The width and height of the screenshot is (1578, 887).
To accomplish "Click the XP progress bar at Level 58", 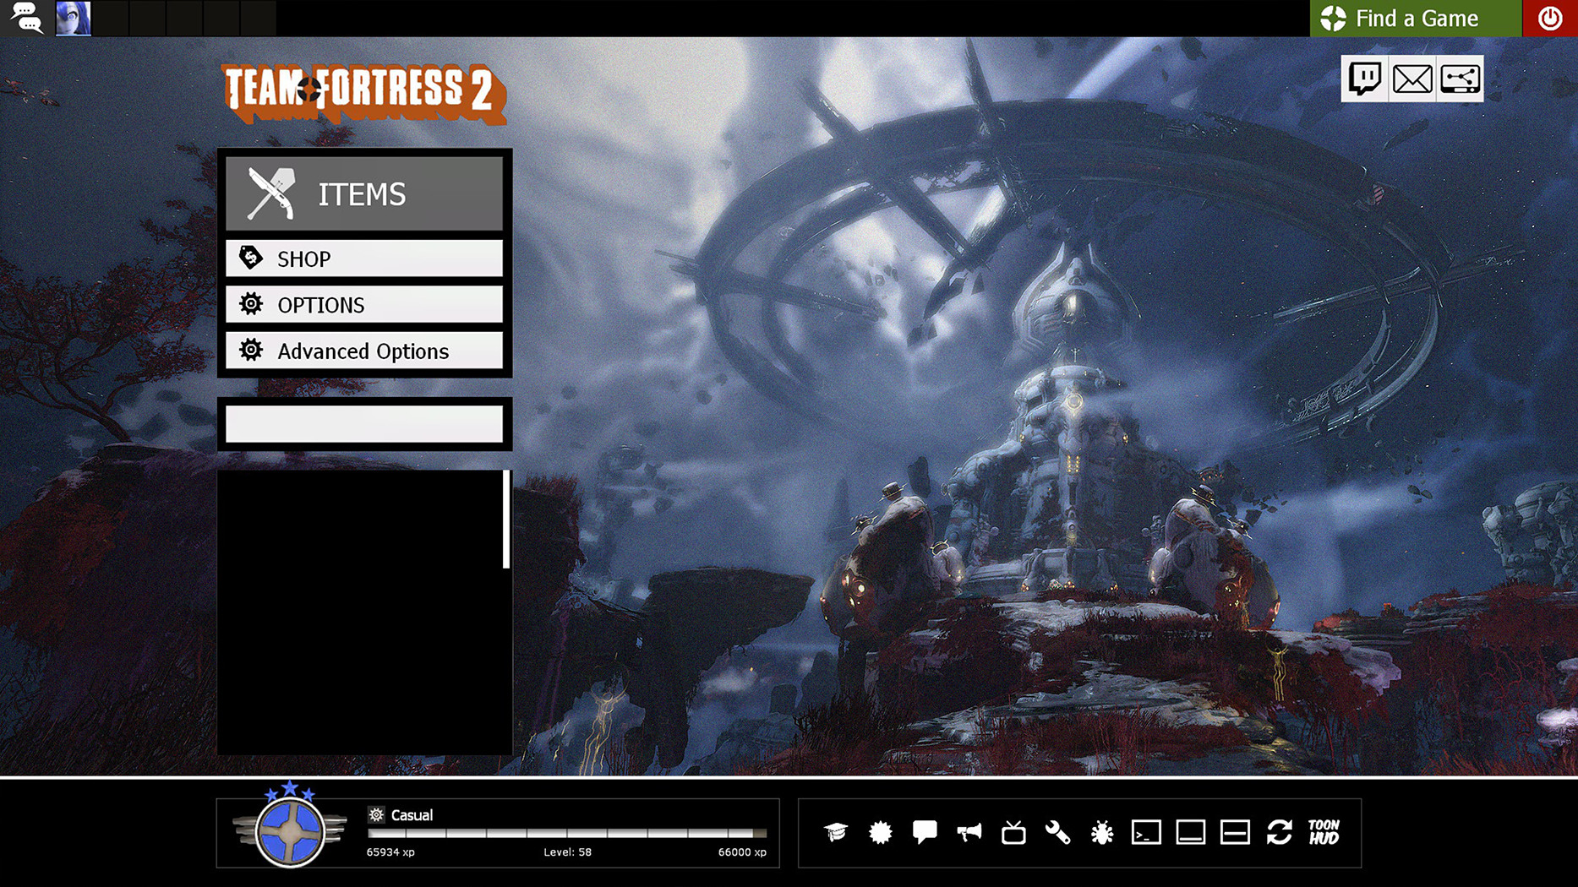I will pyautogui.click(x=566, y=832).
